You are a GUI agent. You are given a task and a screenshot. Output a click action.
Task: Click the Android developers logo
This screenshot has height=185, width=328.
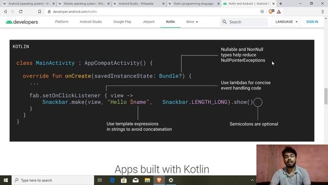coord(22,22)
